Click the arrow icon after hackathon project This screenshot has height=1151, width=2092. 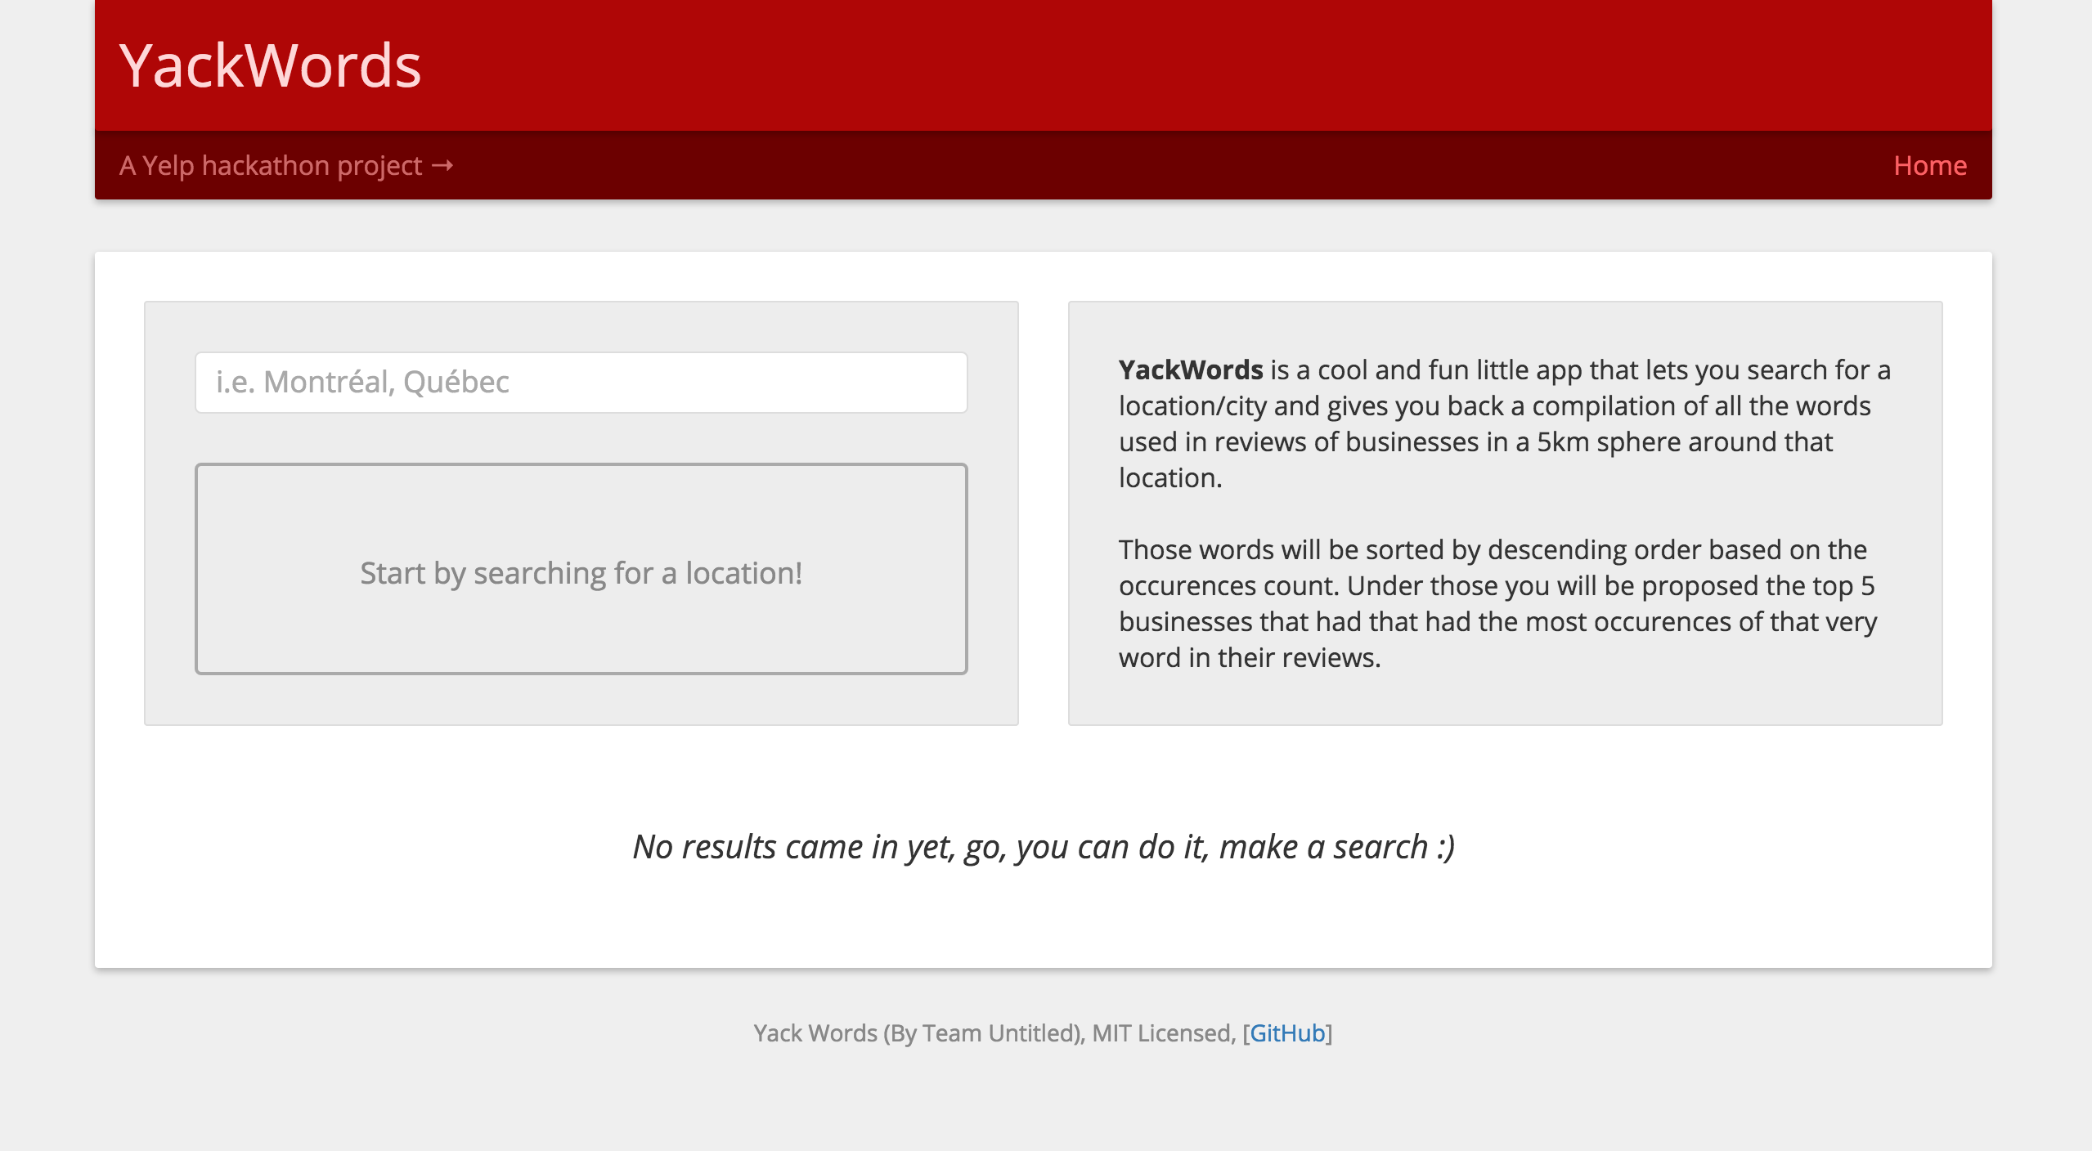click(x=442, y=166)
